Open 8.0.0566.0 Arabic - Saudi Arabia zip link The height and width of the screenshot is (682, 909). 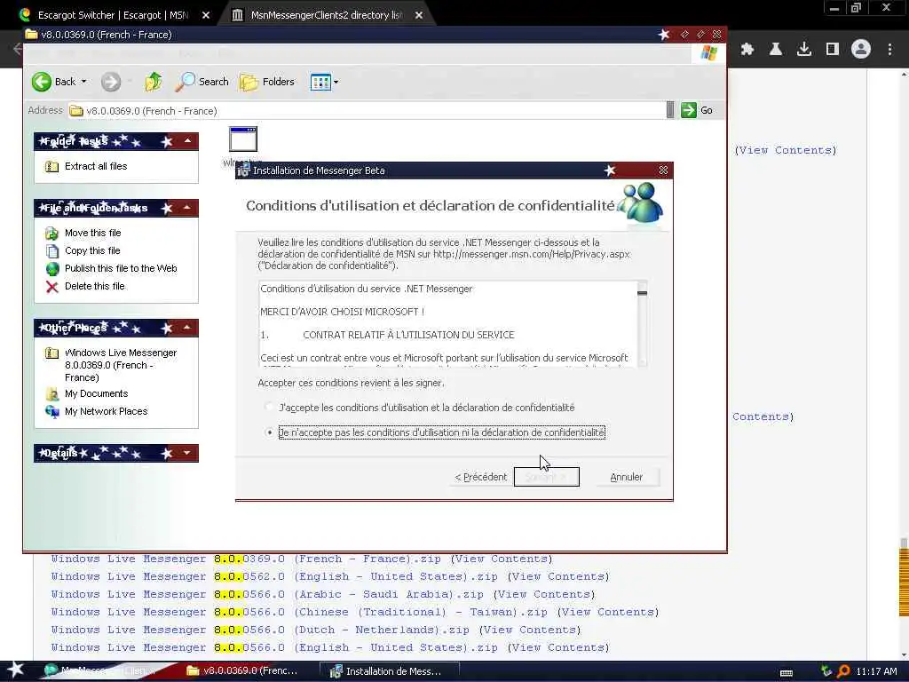click(267, 594)
